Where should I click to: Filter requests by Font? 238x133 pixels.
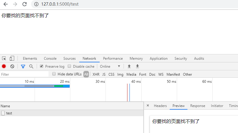coord(143,74)
